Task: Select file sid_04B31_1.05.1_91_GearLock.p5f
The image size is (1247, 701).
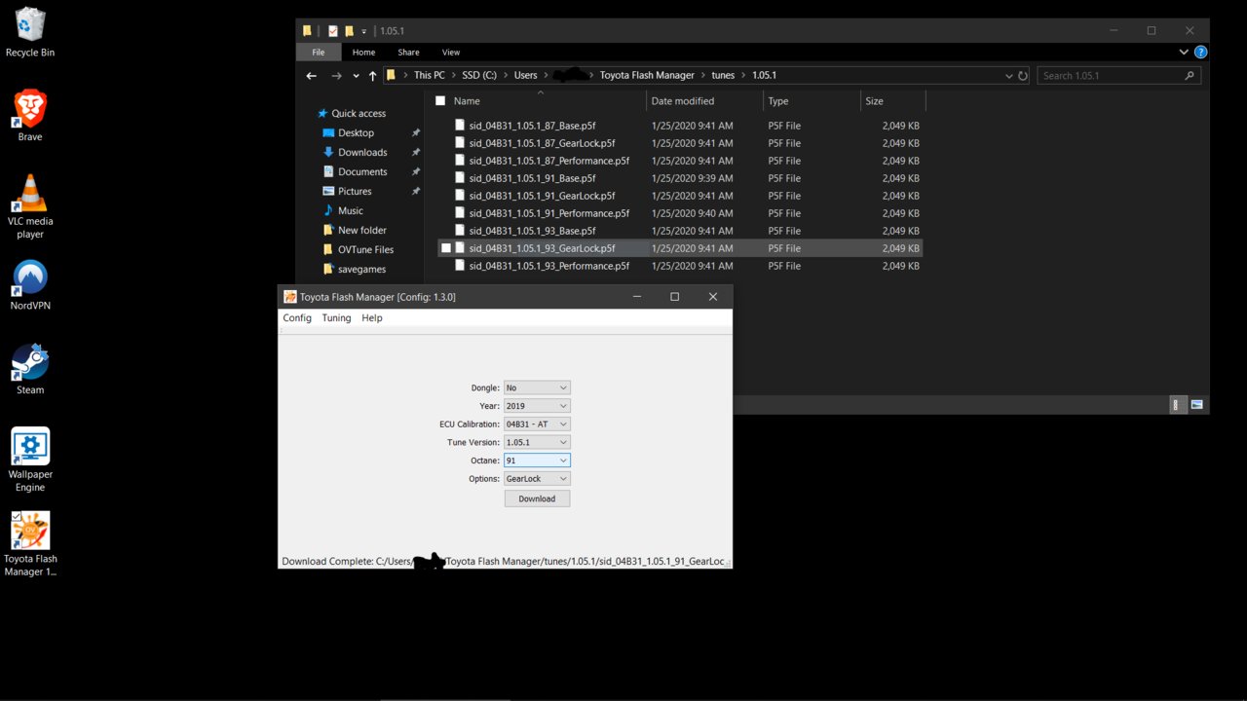Action: pyautogui.click(x=542, y=196)
